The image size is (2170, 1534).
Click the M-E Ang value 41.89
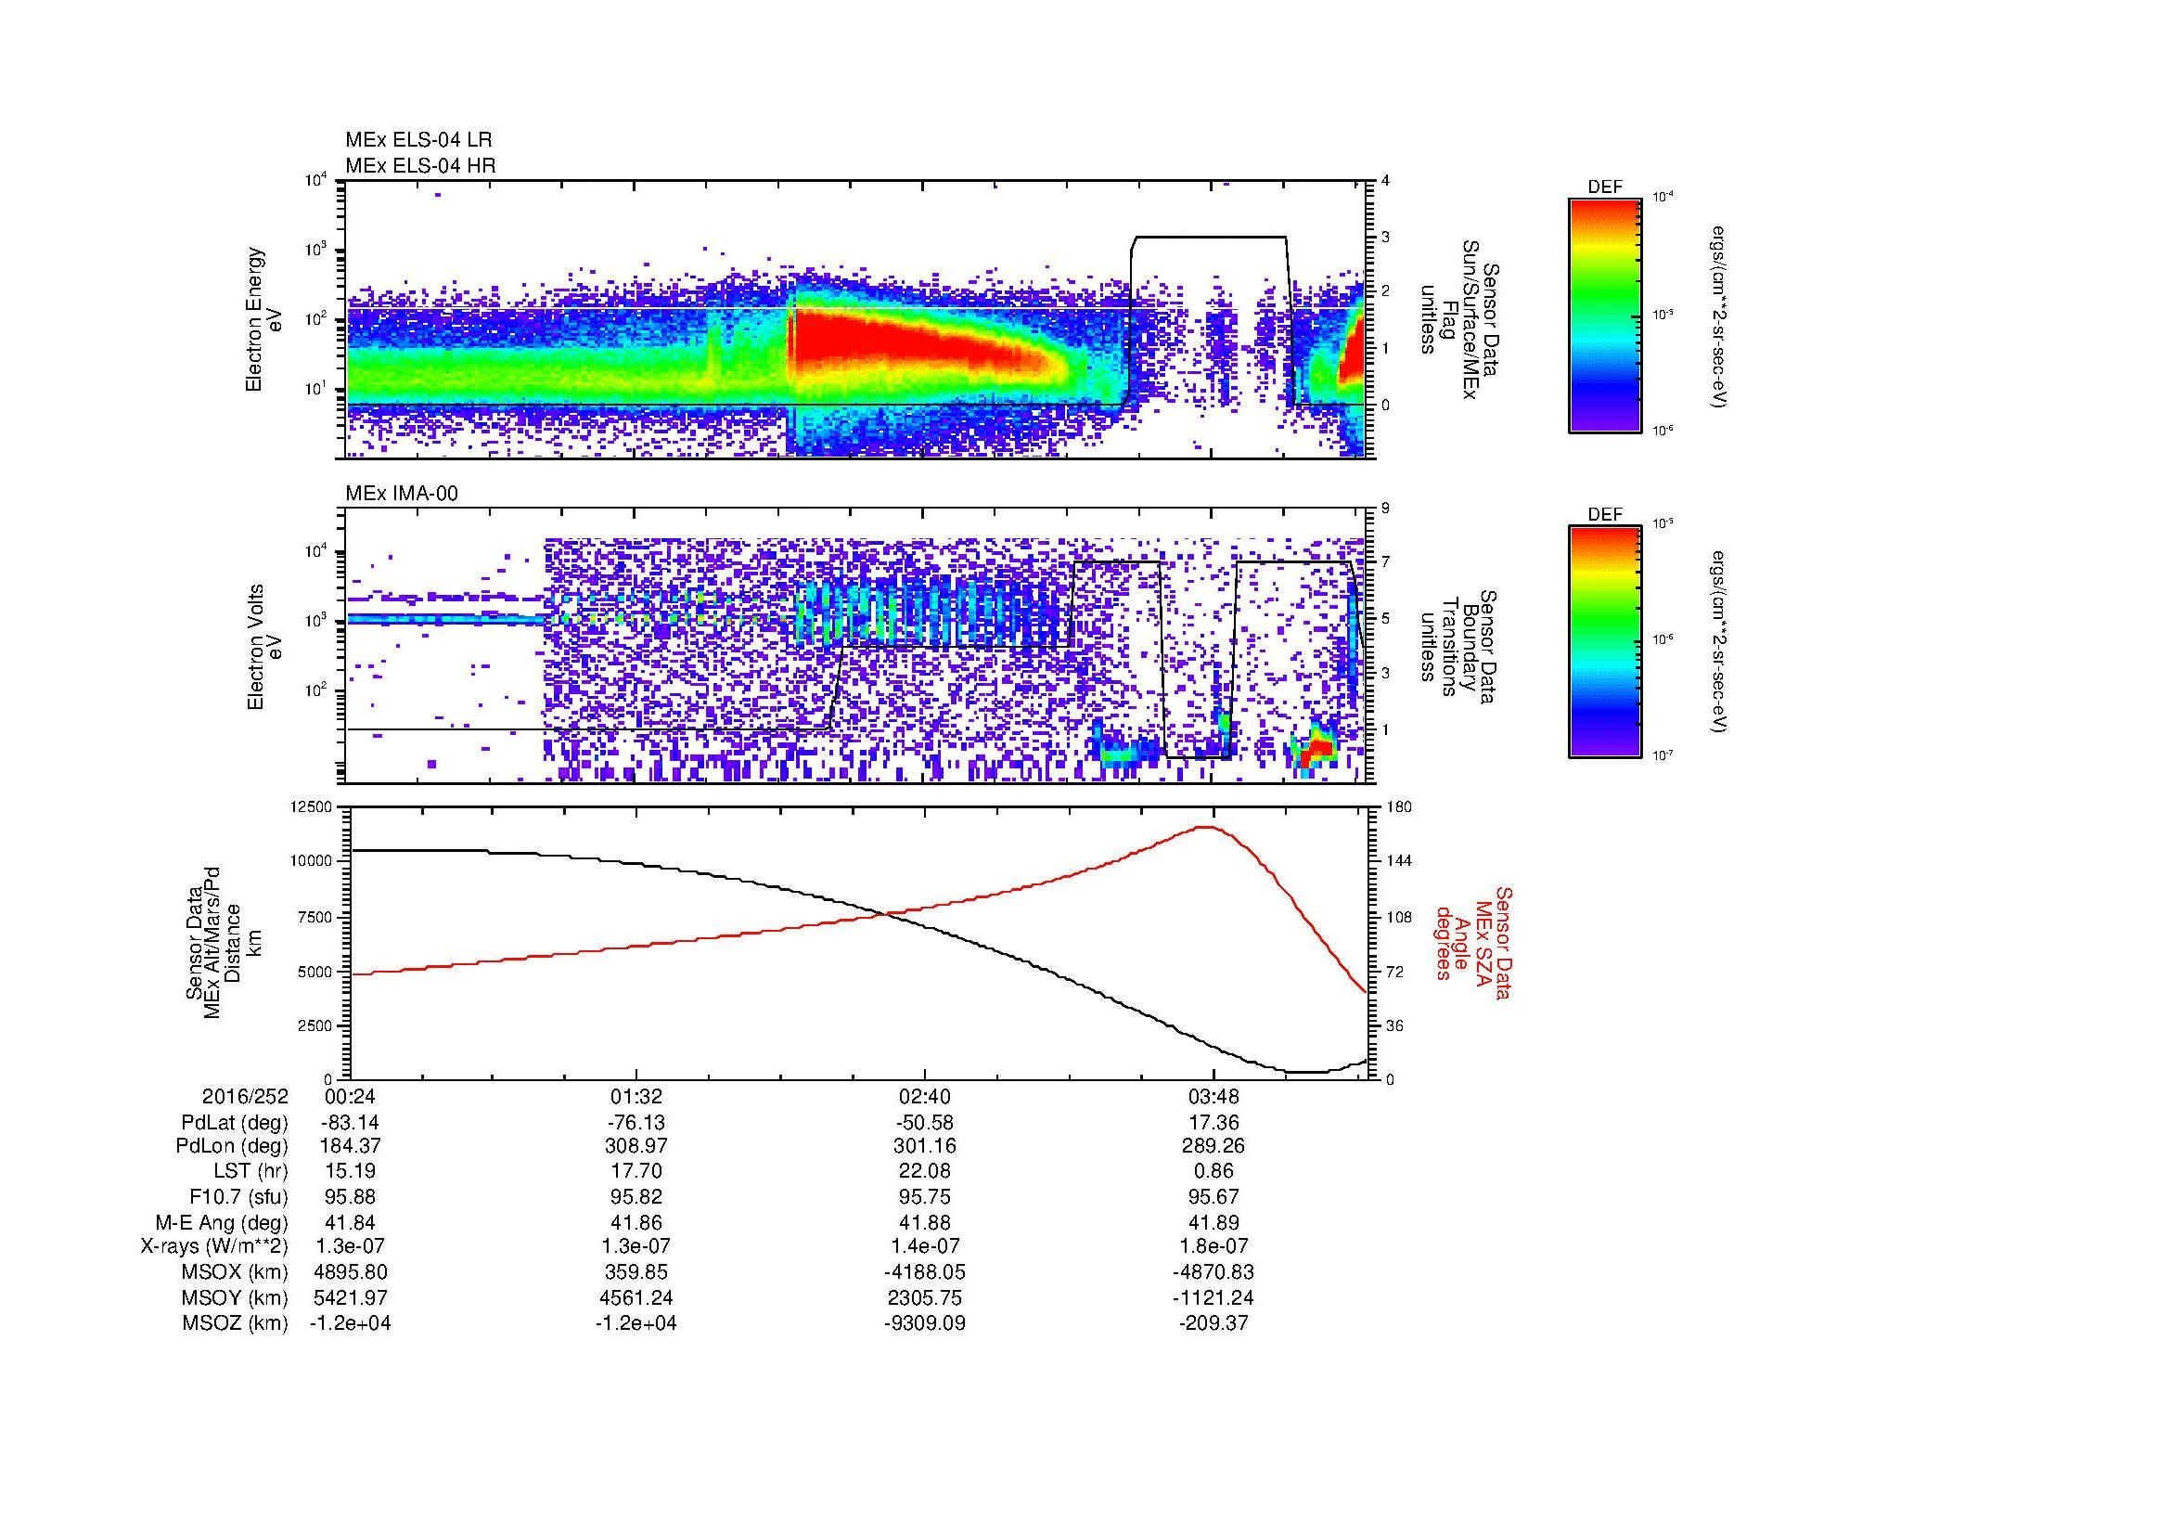click(1213, 1223)
